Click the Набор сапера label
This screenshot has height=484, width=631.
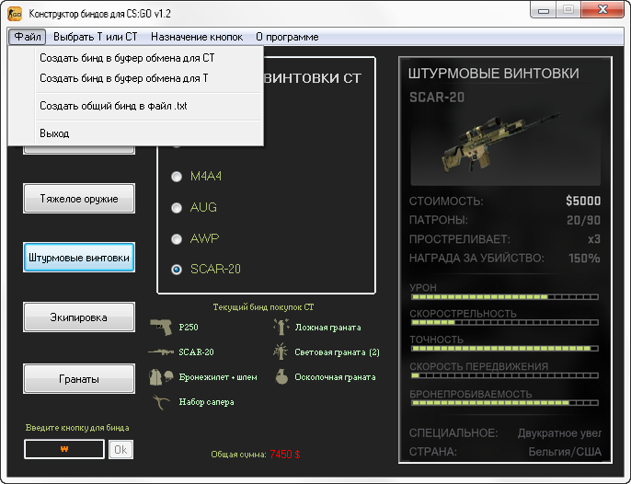[x=206, y=402]
